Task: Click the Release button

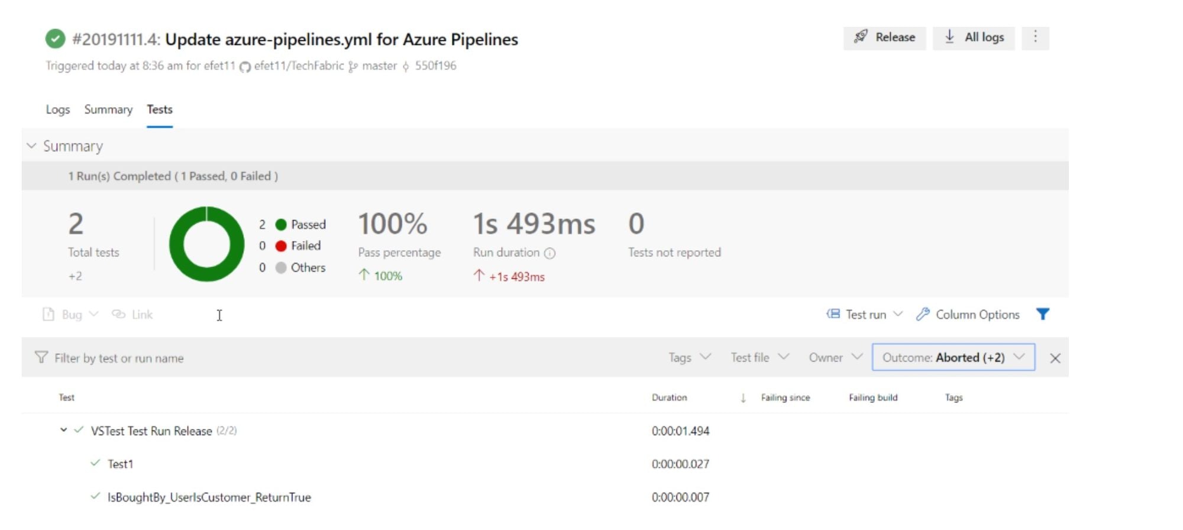Action: (x=884, y=38)
